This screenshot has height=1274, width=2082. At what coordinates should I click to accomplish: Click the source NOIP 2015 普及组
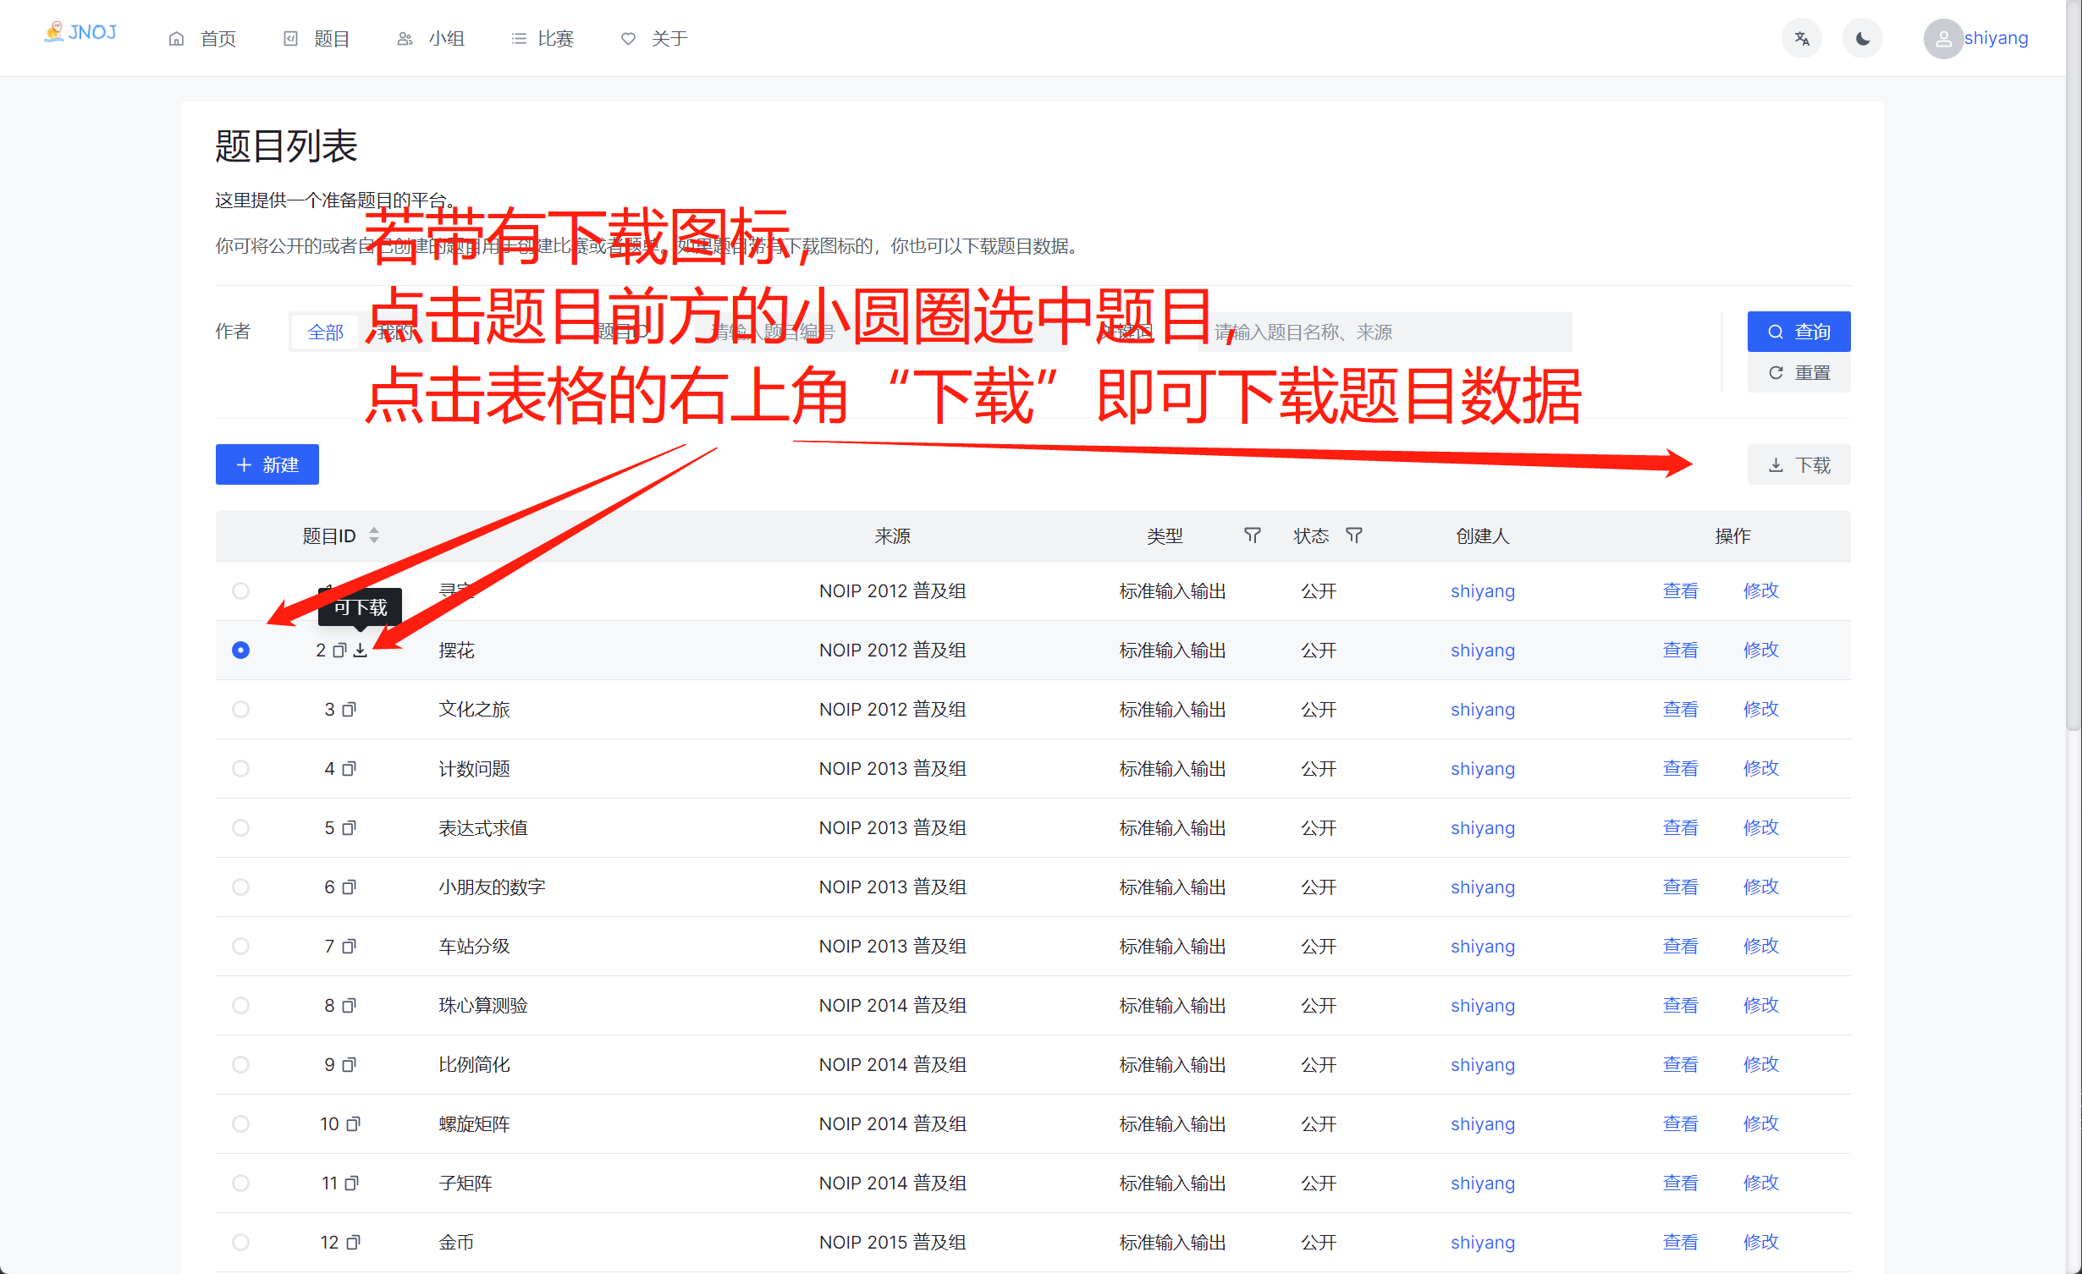click(x=892, y=1242)
